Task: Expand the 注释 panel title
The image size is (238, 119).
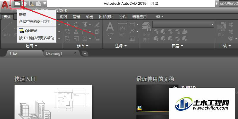Action: tap(121, 46)
